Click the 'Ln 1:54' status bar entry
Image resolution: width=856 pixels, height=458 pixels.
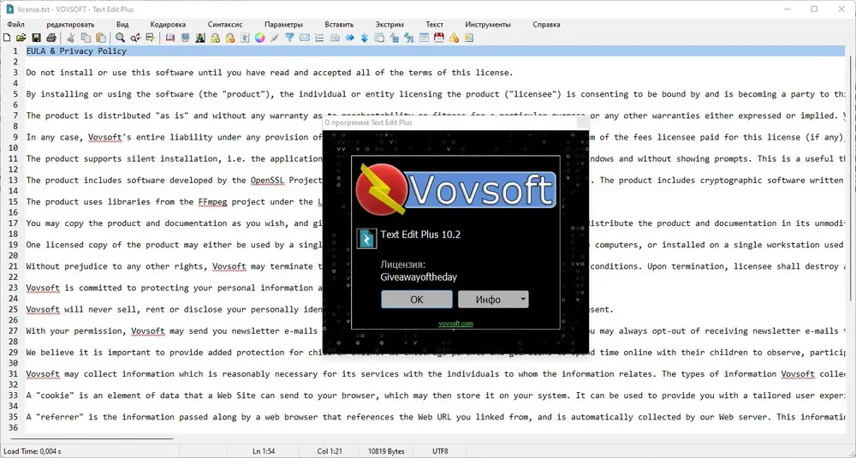tap(264, 451)
